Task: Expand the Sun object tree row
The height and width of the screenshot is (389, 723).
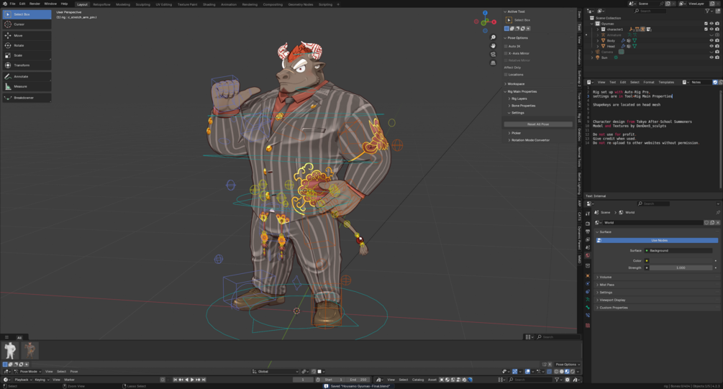Action: point(593,58)
